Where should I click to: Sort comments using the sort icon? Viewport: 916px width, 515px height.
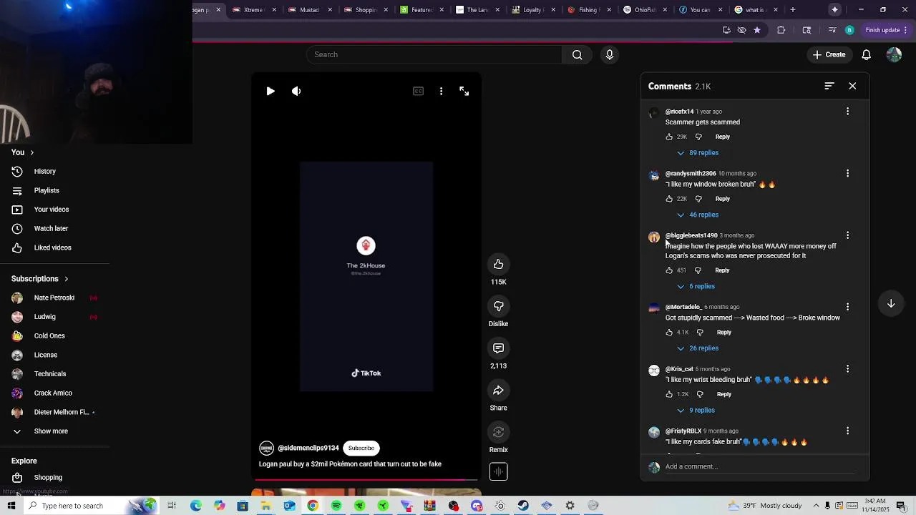829,86
